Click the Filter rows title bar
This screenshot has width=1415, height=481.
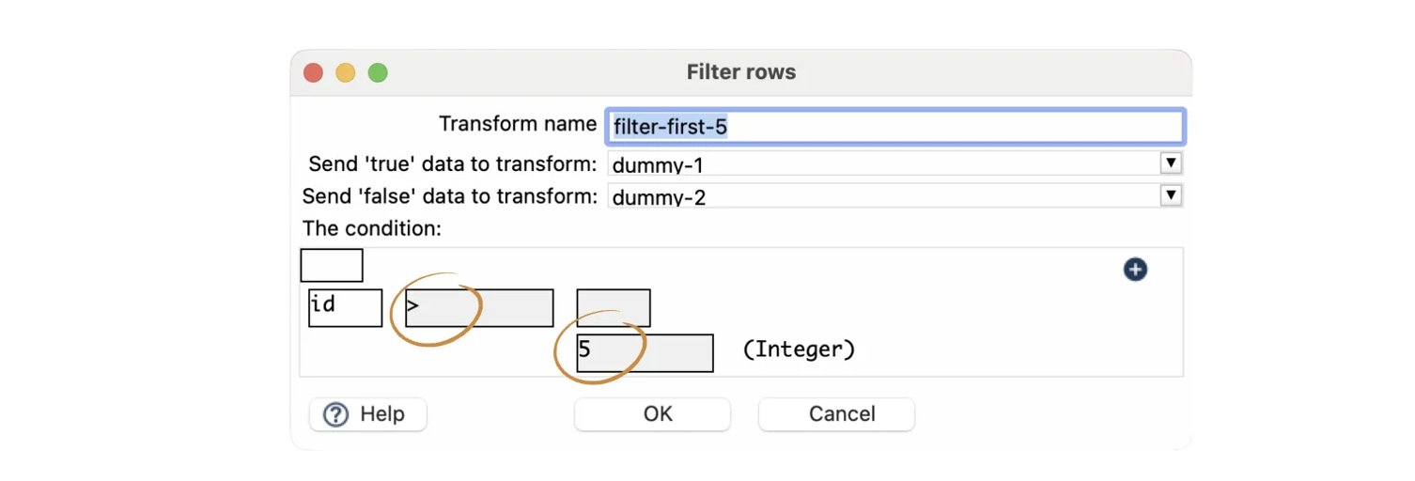coord(740,72)
